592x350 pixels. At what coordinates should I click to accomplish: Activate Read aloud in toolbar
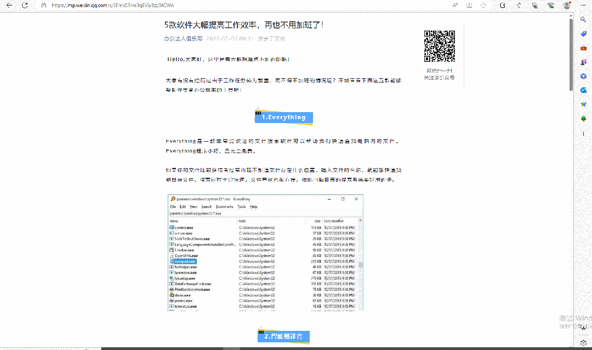click(456, 5)
